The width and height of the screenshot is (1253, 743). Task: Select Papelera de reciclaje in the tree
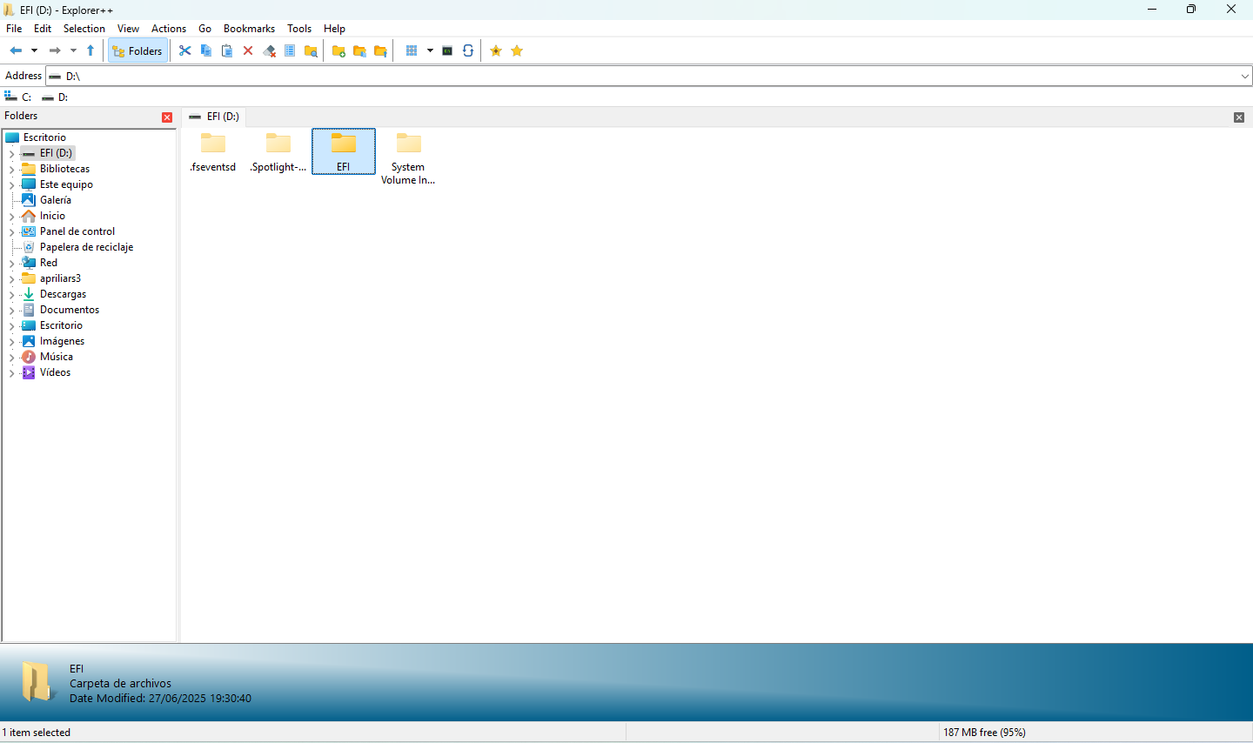point(86,247)
